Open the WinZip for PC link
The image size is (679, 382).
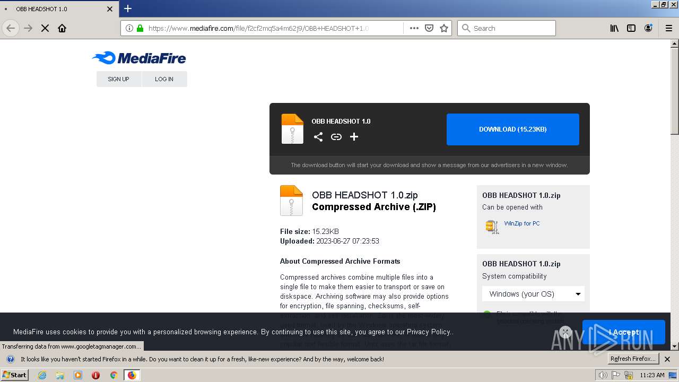(522, 223)
